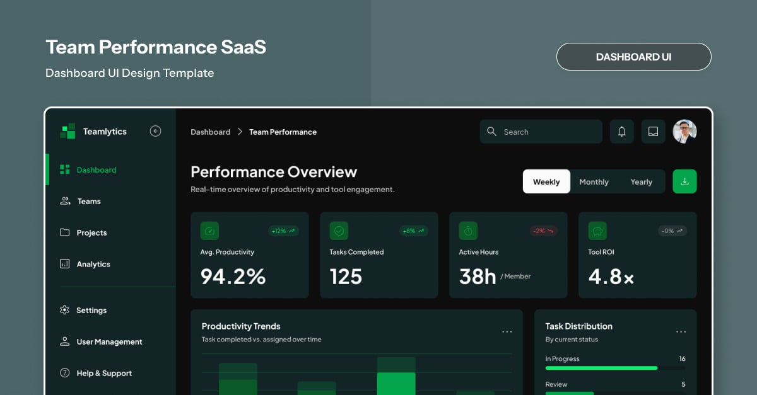Screen dimensions: 757x395
Task: Open Teams in the sidebar
Action: [89, 202]
